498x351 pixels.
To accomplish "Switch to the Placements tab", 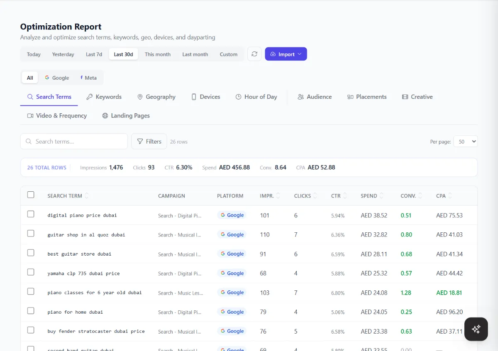I will coord(367,97).
